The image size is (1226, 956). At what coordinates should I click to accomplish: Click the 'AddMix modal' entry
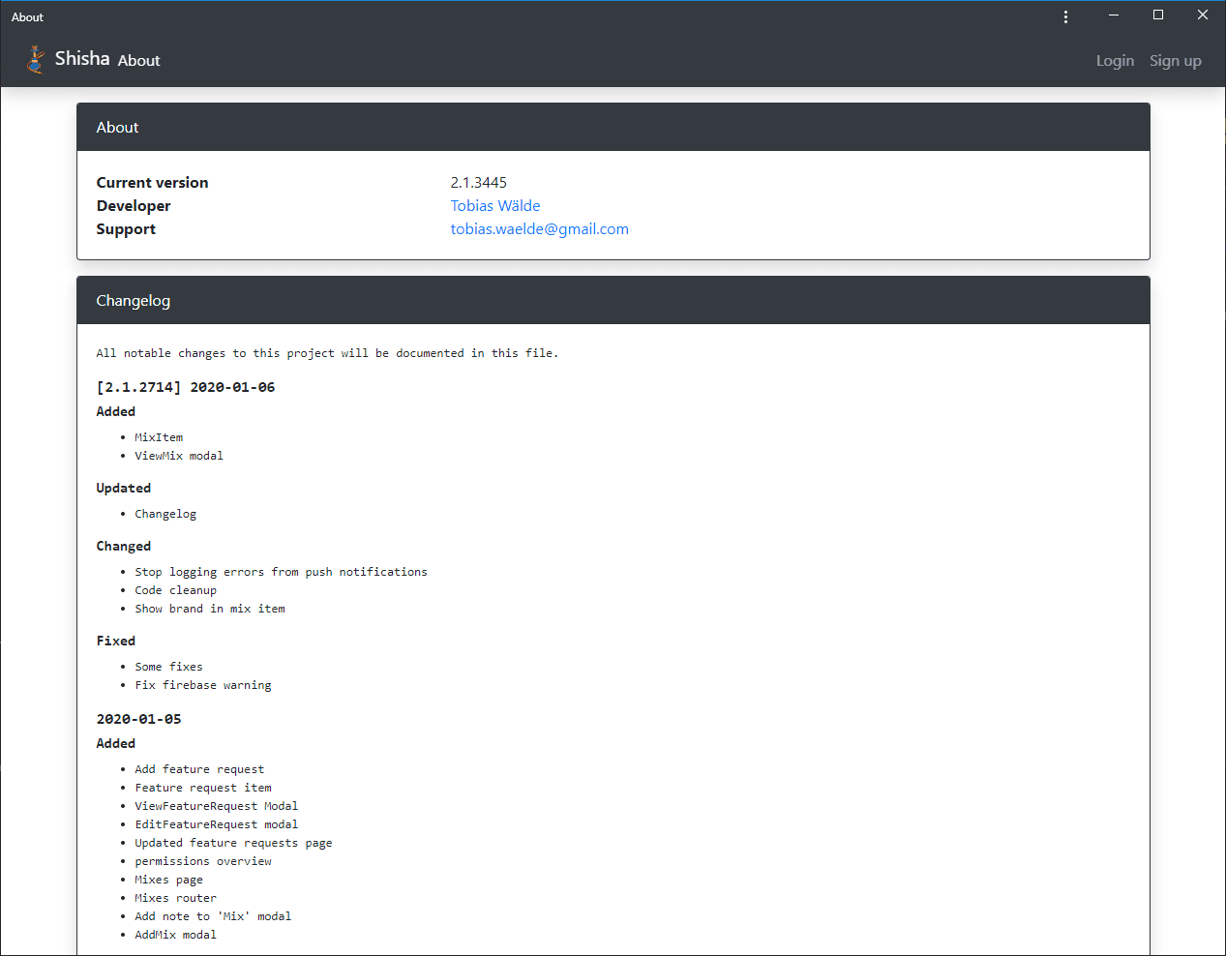[x=176, y=935]
